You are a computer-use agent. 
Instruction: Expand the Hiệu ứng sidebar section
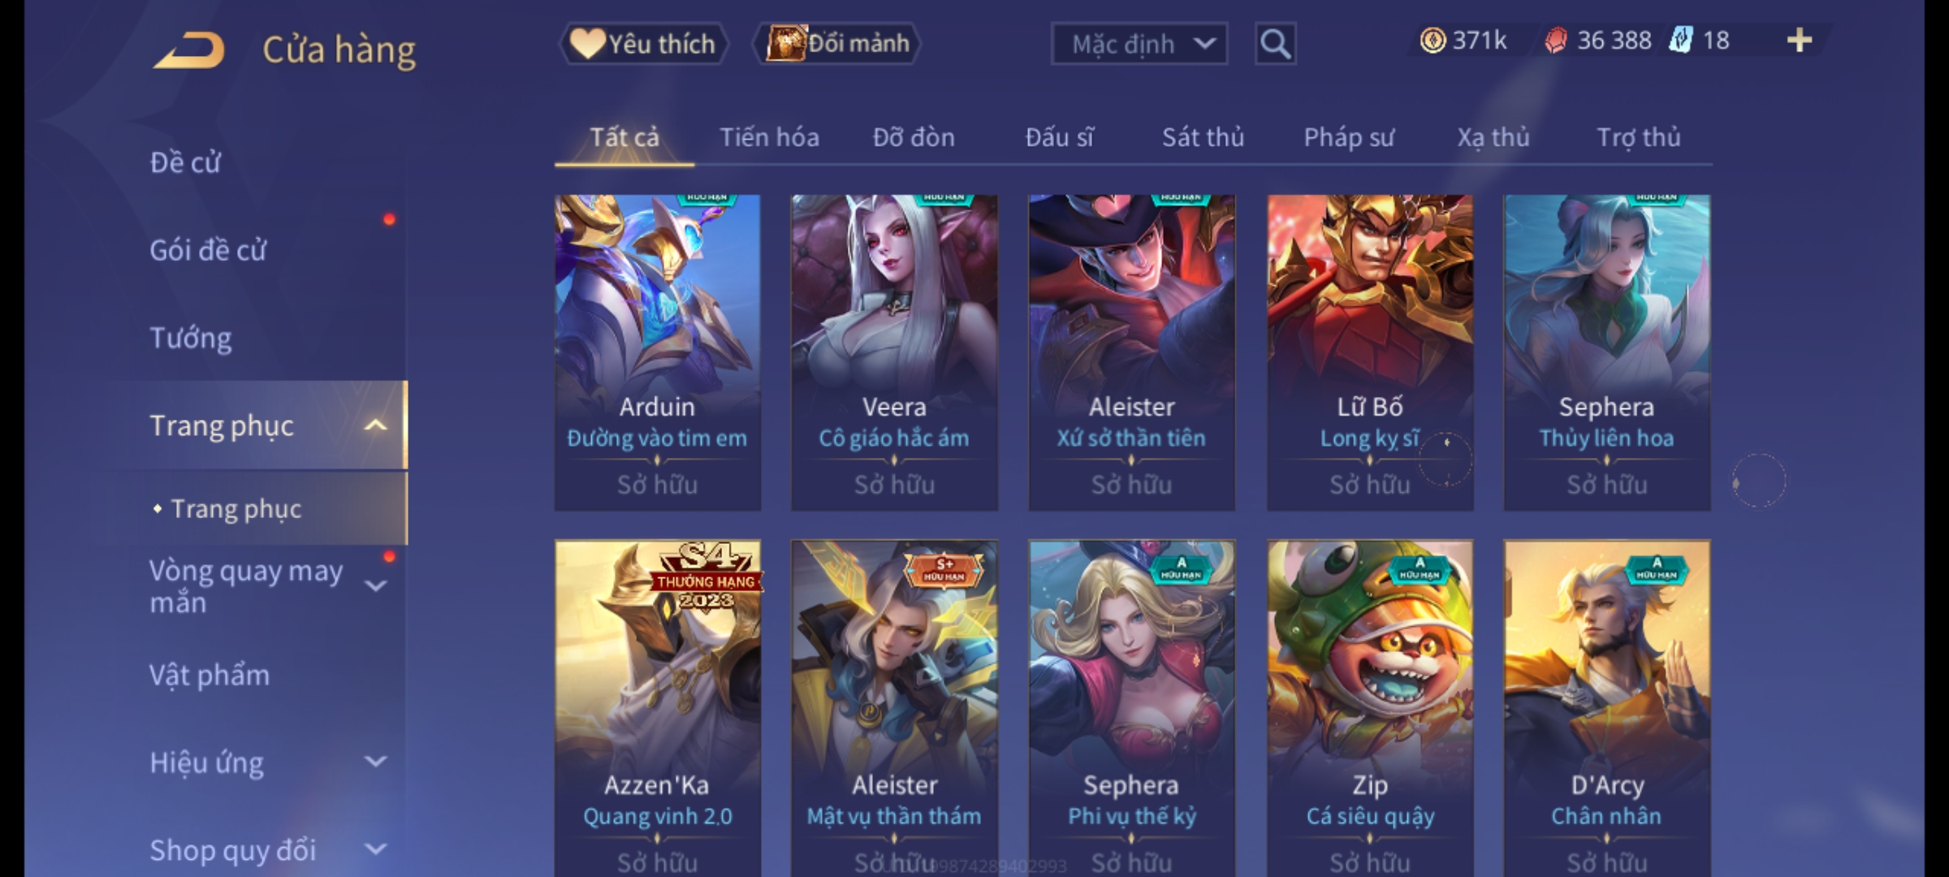[375, 762]
